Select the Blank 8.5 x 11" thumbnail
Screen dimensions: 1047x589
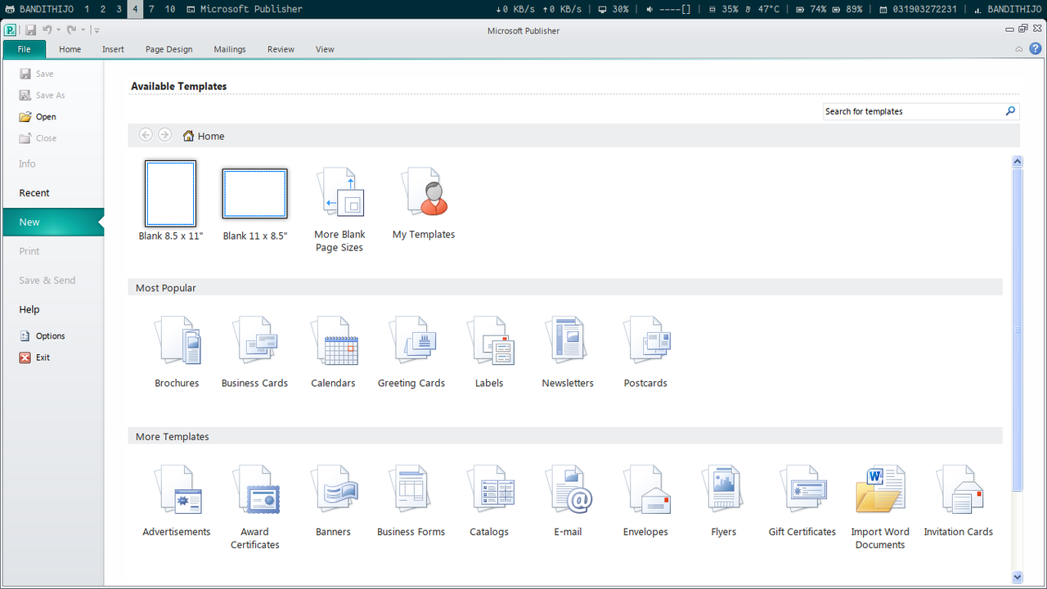170,193
